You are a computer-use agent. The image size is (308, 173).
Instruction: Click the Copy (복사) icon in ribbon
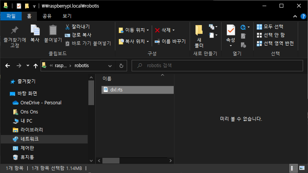[35, 30]
